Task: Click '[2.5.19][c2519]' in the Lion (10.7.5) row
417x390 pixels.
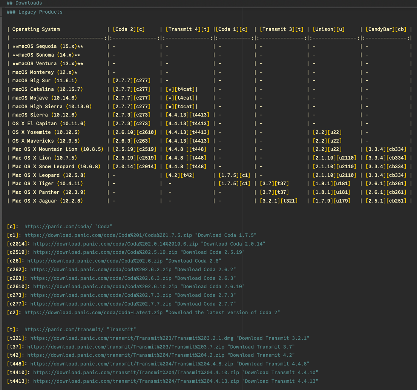Action: point(135,158)
